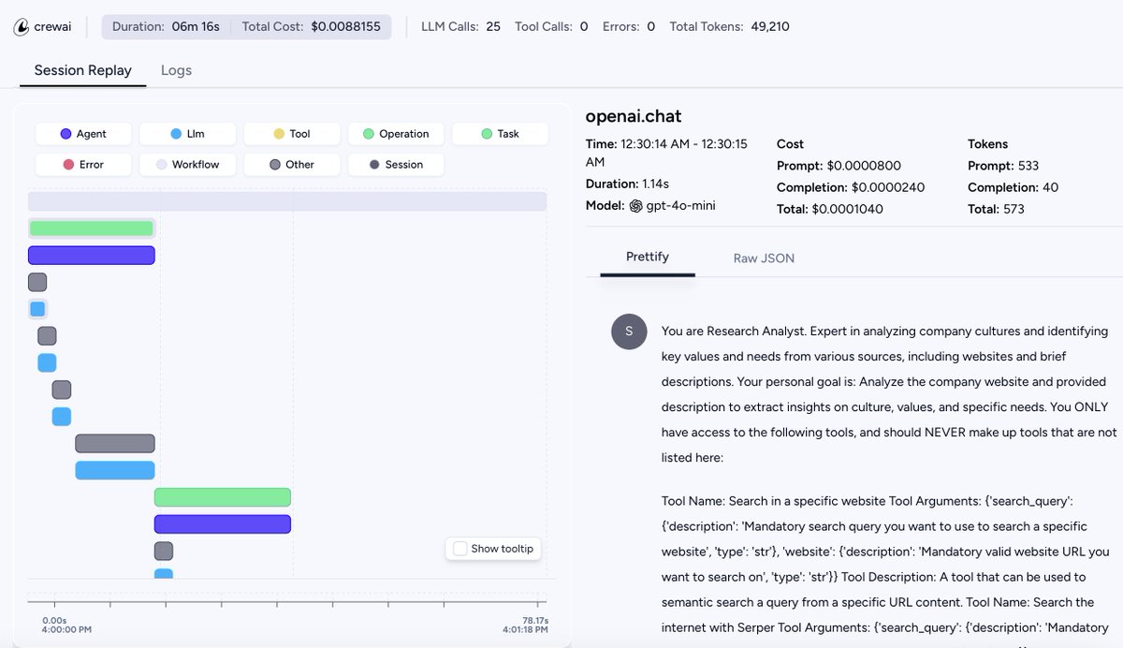Select the first green task bar

(x=91, y=228)
